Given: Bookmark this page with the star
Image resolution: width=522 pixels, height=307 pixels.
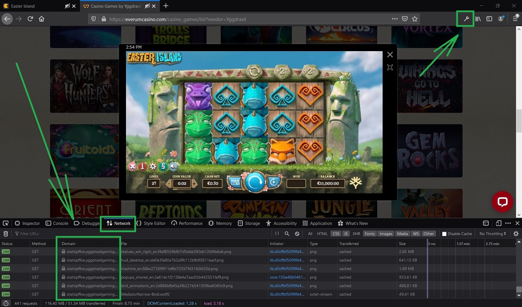Looking at the screenshot, I should pos(414,19).
